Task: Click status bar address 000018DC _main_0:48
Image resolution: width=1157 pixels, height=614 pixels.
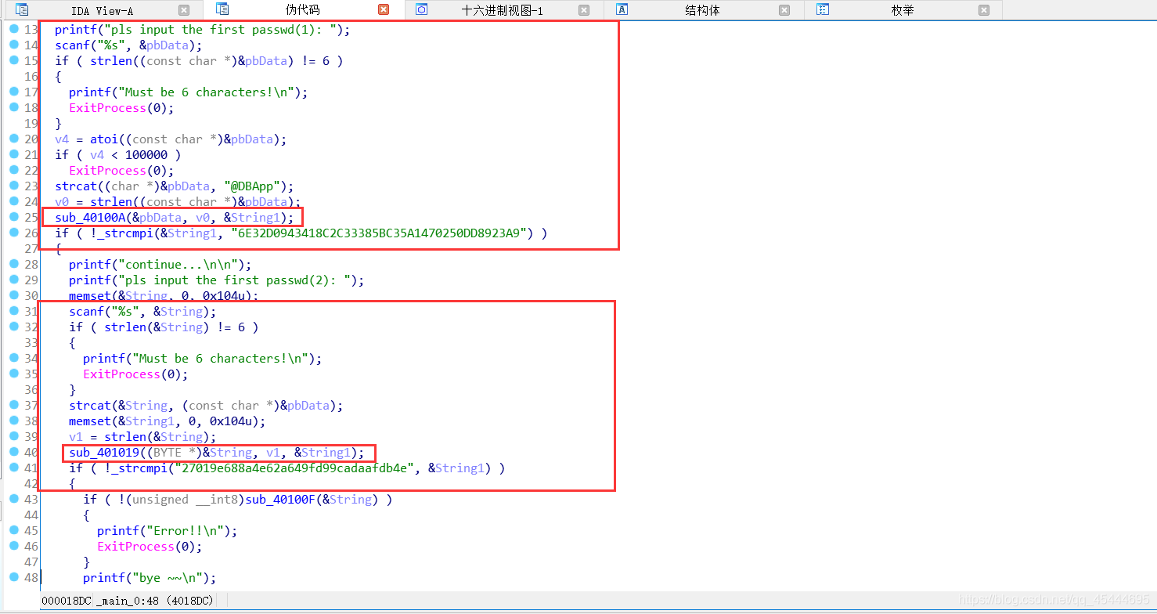Action: tap(127, 600)
